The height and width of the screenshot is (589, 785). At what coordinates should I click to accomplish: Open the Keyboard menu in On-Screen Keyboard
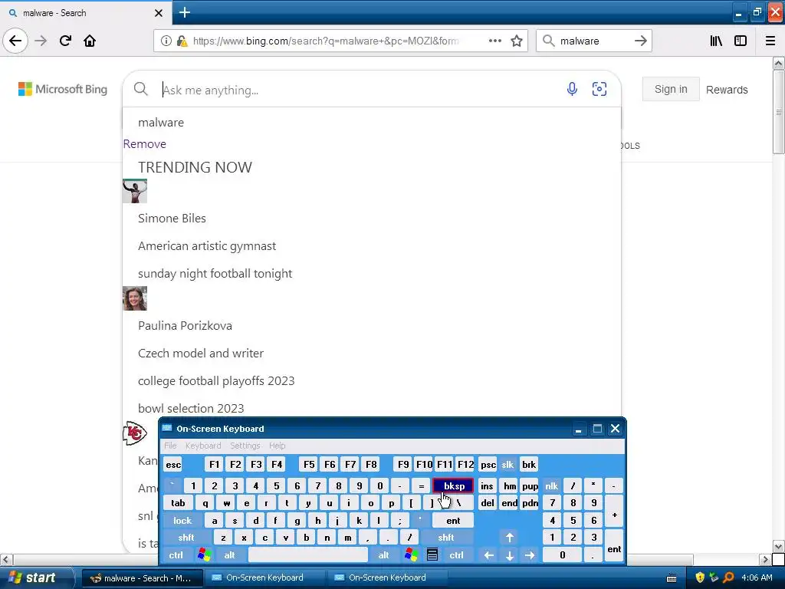(x=202, y=446)
